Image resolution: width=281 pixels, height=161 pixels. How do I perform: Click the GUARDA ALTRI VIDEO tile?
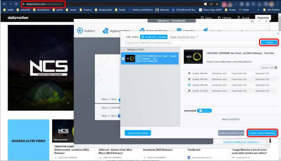pos(29,140)
